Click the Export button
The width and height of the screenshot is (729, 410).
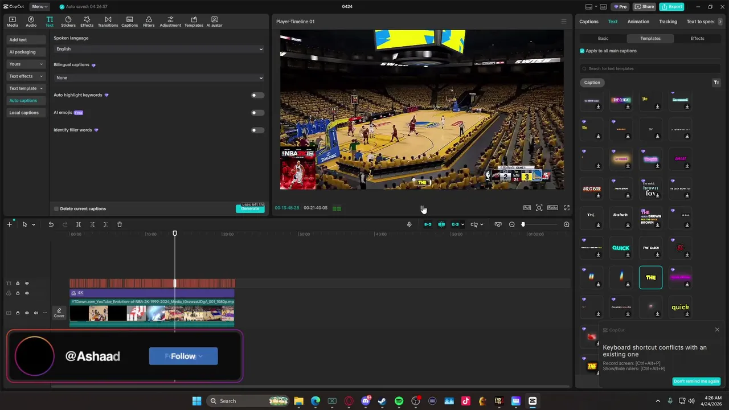point(672,7)
